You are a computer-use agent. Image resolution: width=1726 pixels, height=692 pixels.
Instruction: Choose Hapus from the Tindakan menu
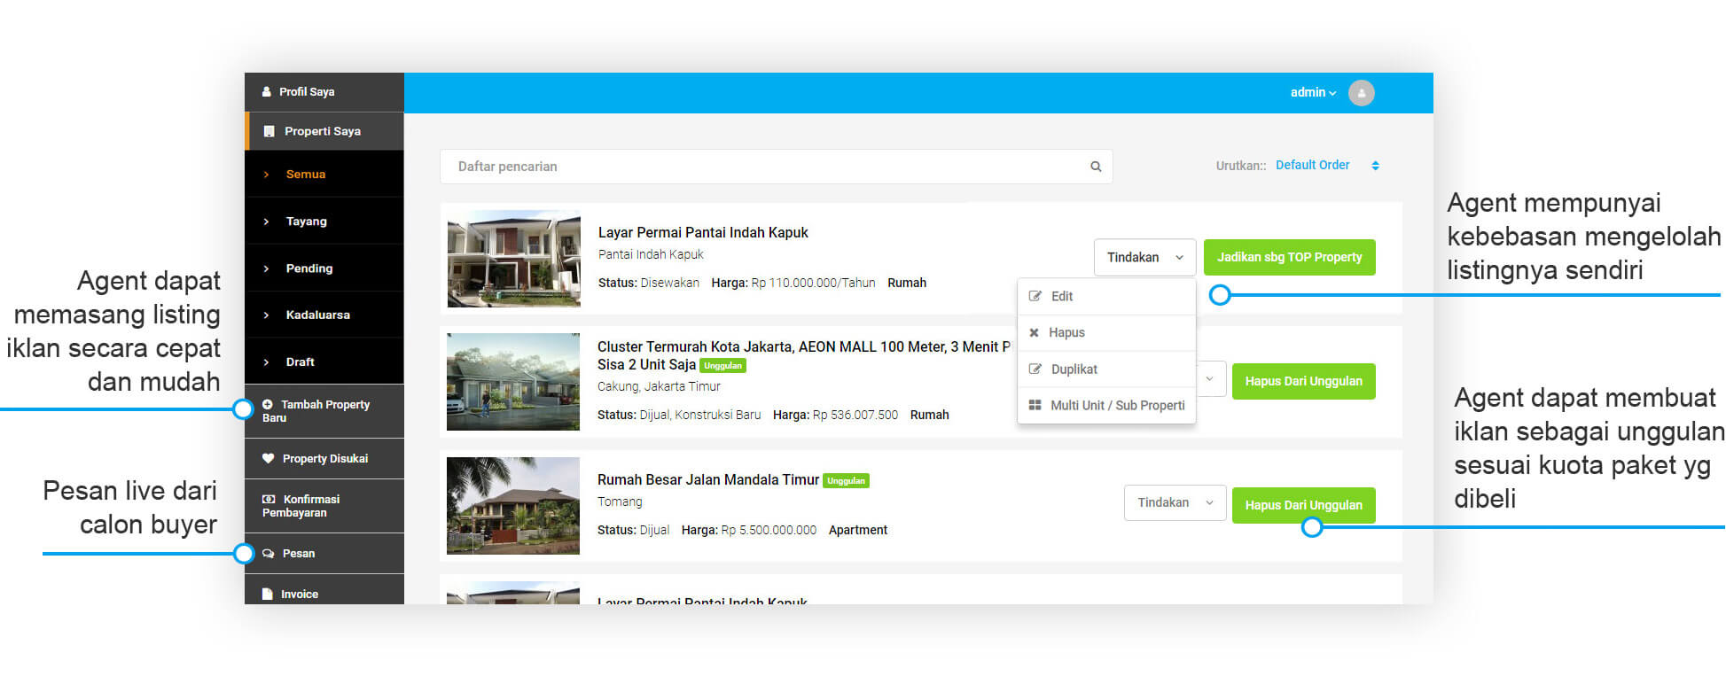click(1106, 332)
